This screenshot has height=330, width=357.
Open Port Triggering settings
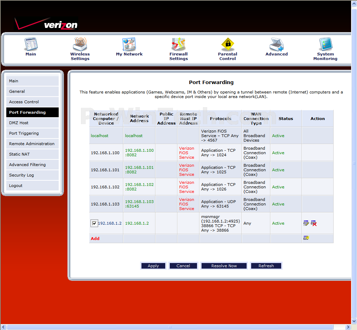32,133
